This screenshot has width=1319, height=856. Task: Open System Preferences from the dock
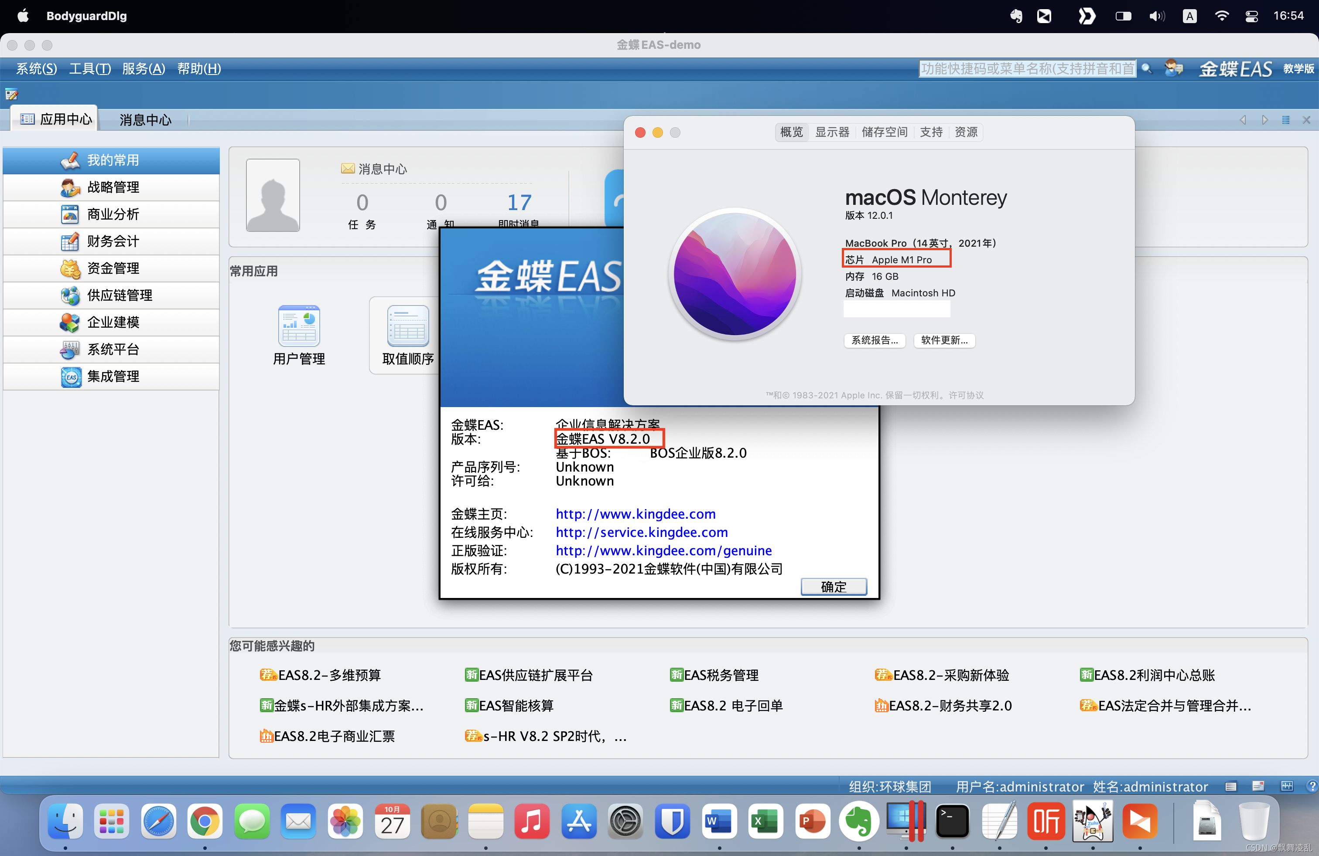pyautogui.click(x=625, y=821)
